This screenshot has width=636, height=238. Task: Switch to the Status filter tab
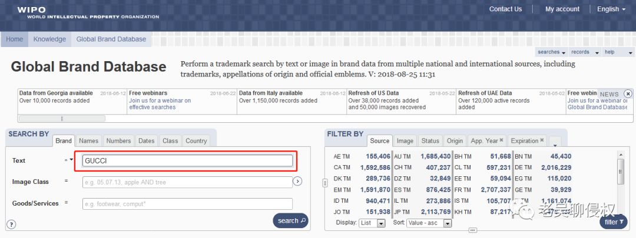430,141
